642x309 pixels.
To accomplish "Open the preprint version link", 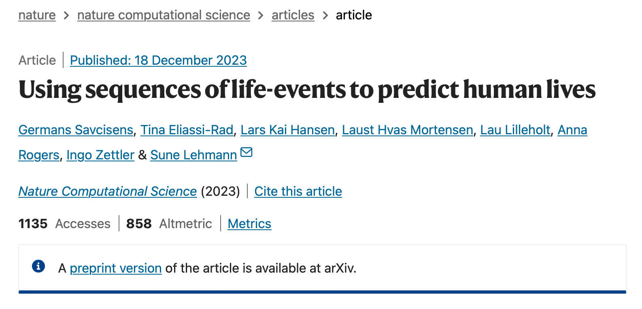I will pos(116,268).
